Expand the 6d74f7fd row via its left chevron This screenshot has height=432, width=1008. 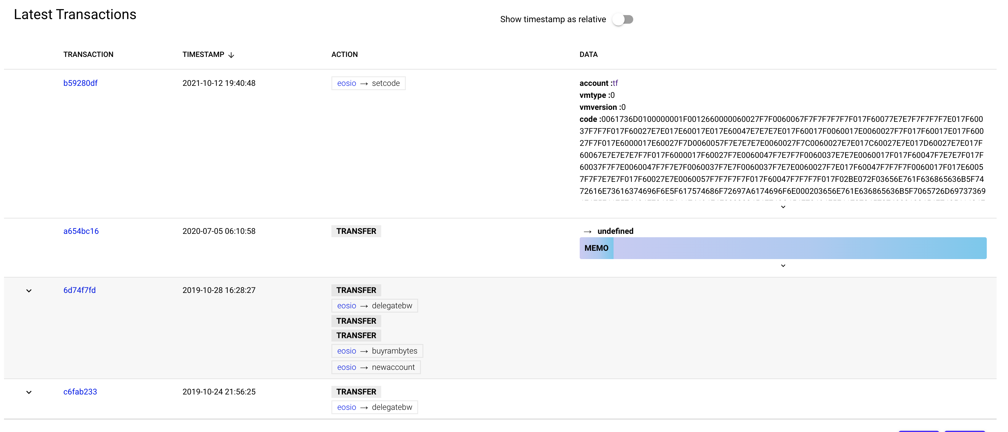(28, 291)
